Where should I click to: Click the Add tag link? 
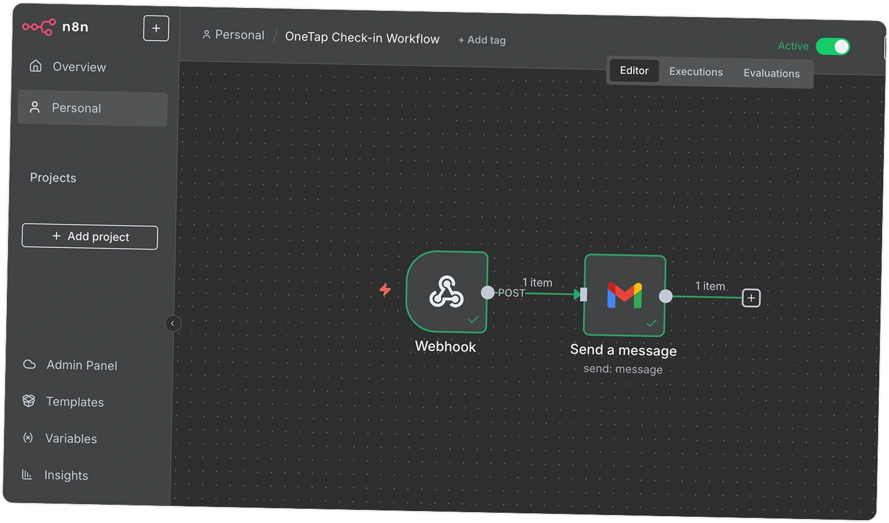(x=482, y=40)
